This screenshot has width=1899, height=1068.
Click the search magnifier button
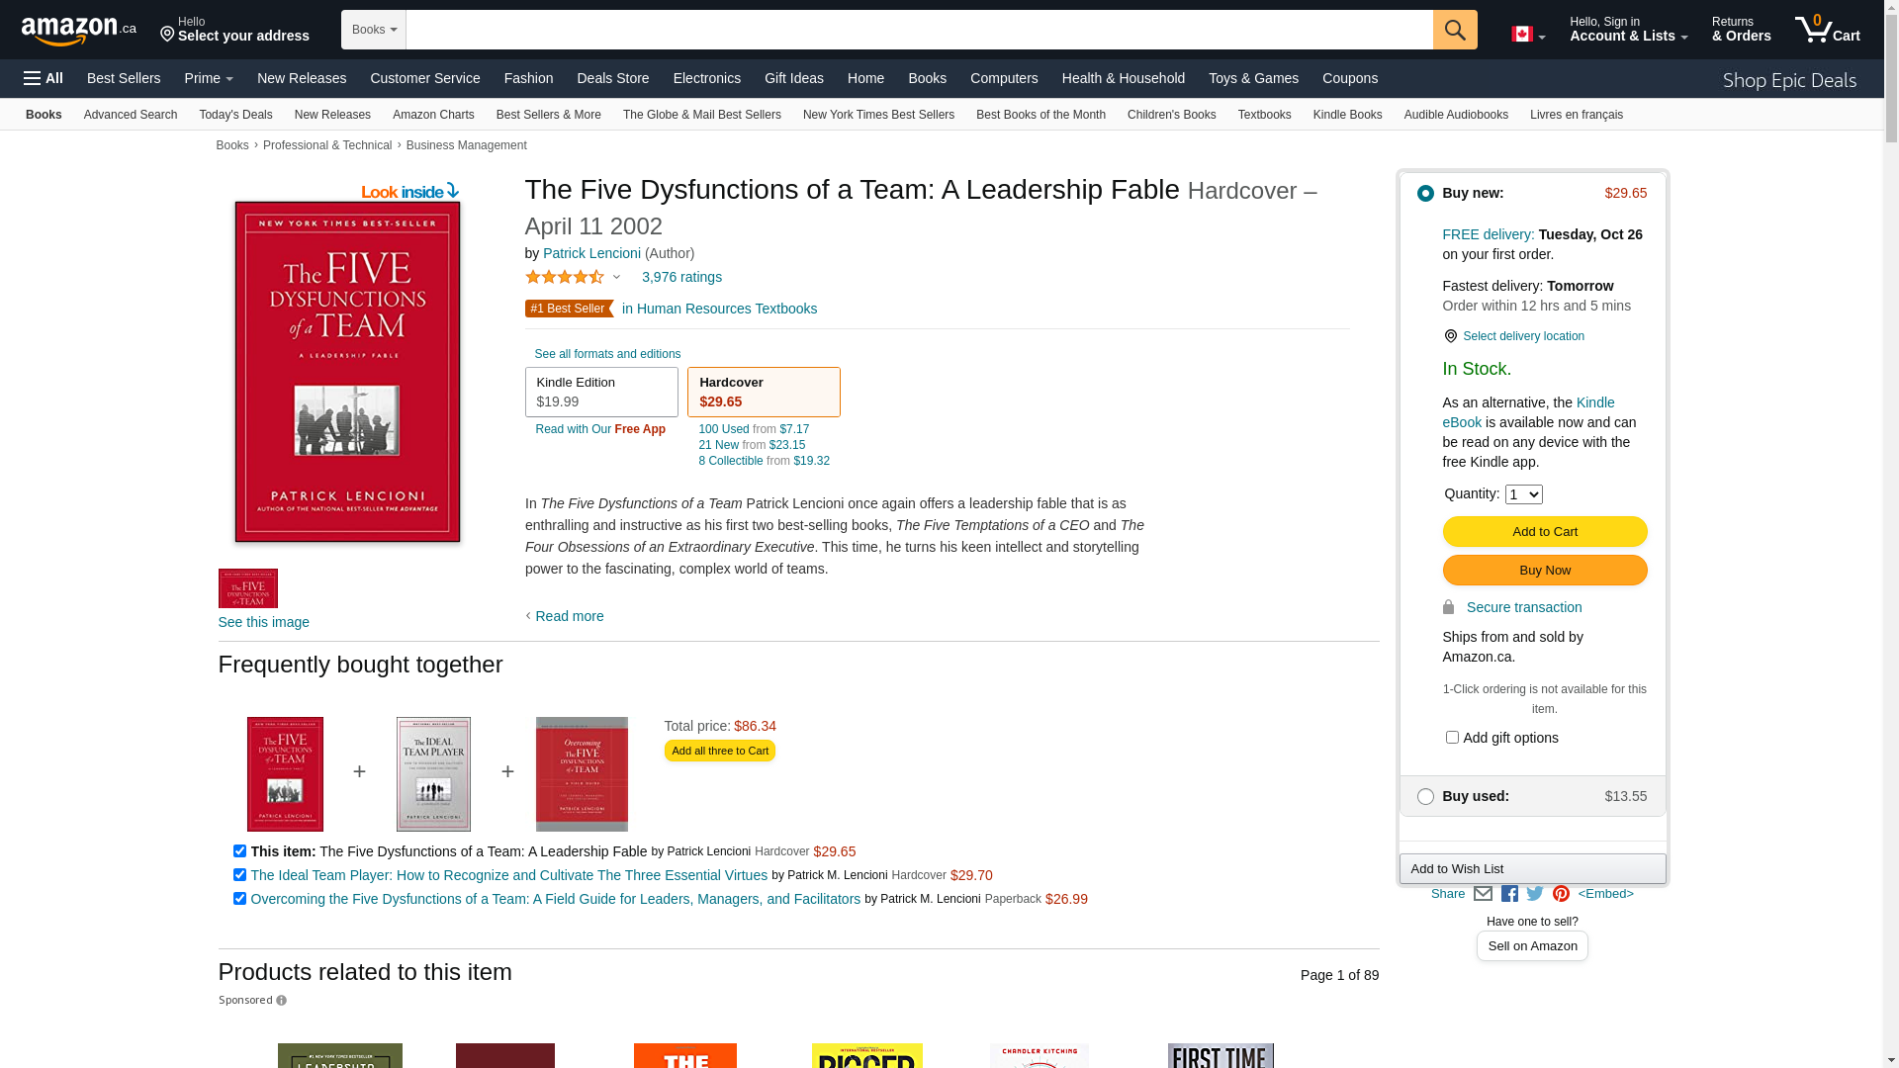[1455, 30]
